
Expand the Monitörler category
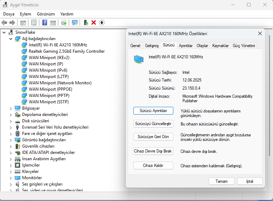click(x=11, y=178)
